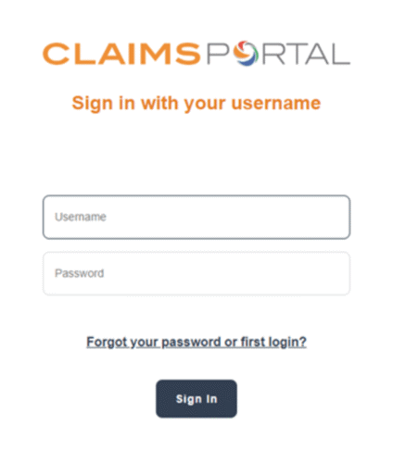393x463 pixels.
Task: Click the Claims Portal logo
Action: [196, 54]
